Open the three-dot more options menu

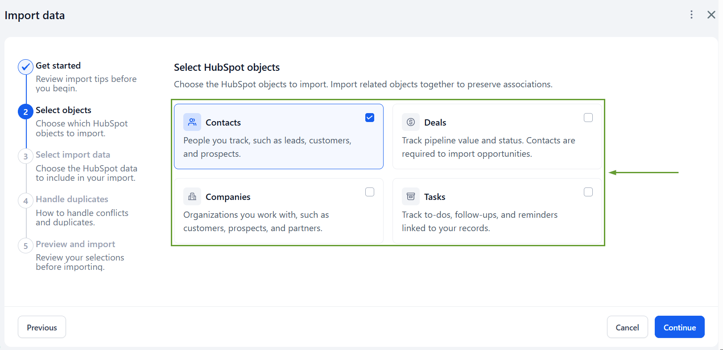(x=691, y=15)
